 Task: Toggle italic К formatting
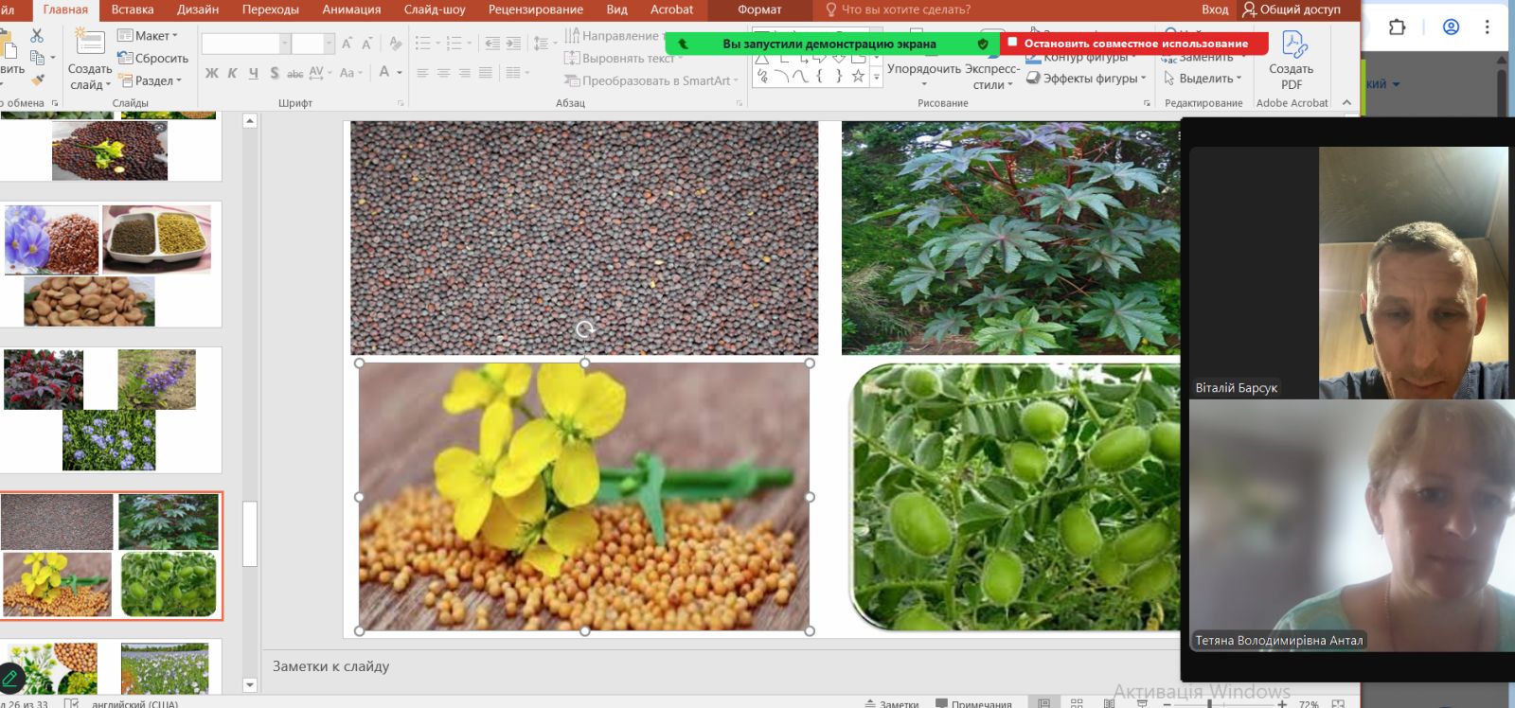click(232, 73)
